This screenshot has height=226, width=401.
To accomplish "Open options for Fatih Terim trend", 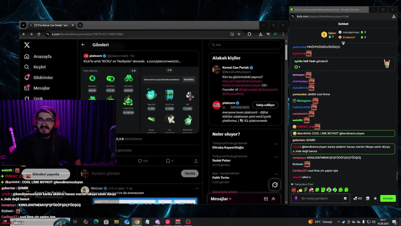I will (276, 174).
